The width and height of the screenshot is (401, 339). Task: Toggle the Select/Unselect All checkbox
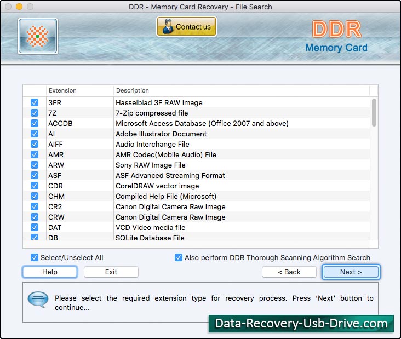(35, 257)
